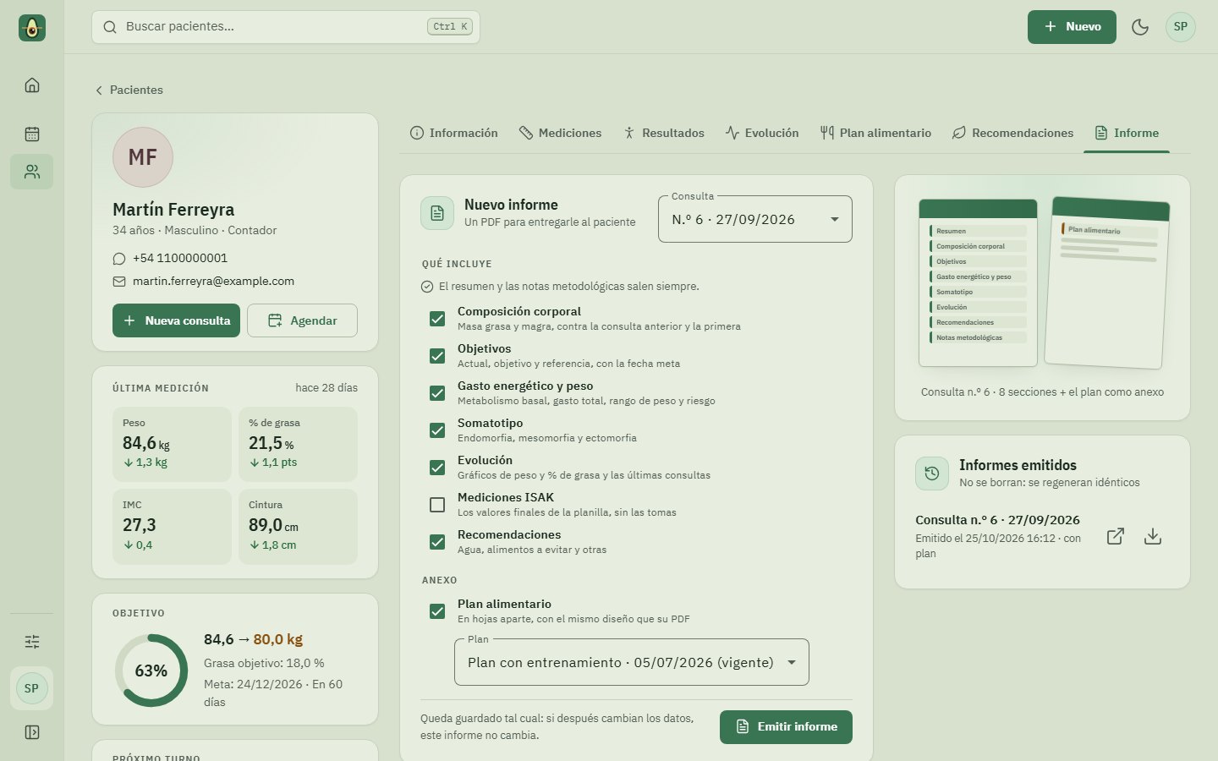Click the 63% objective progress ring

[x=151, y=671]
